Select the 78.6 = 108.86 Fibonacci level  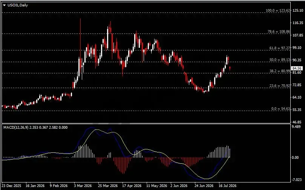click(279, 32)
